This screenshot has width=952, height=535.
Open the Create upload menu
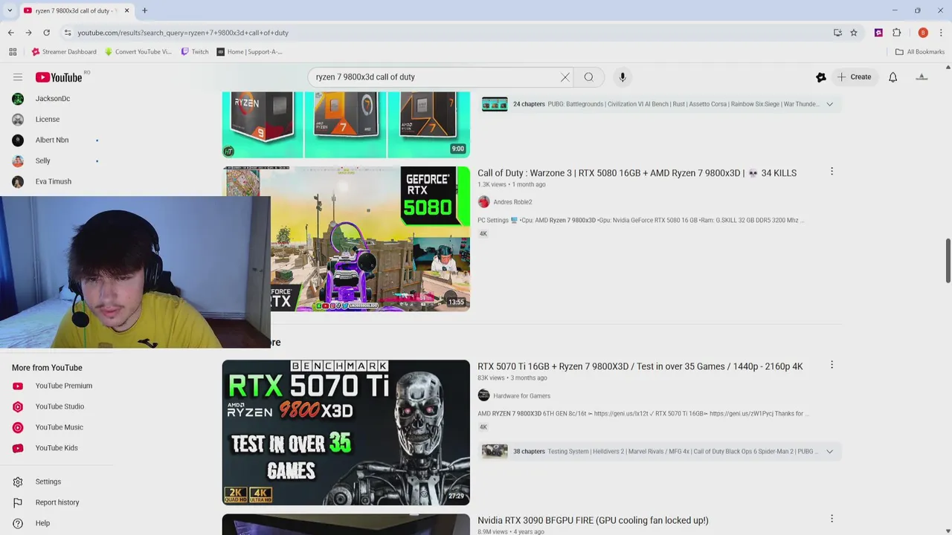(x=854, y=77)
